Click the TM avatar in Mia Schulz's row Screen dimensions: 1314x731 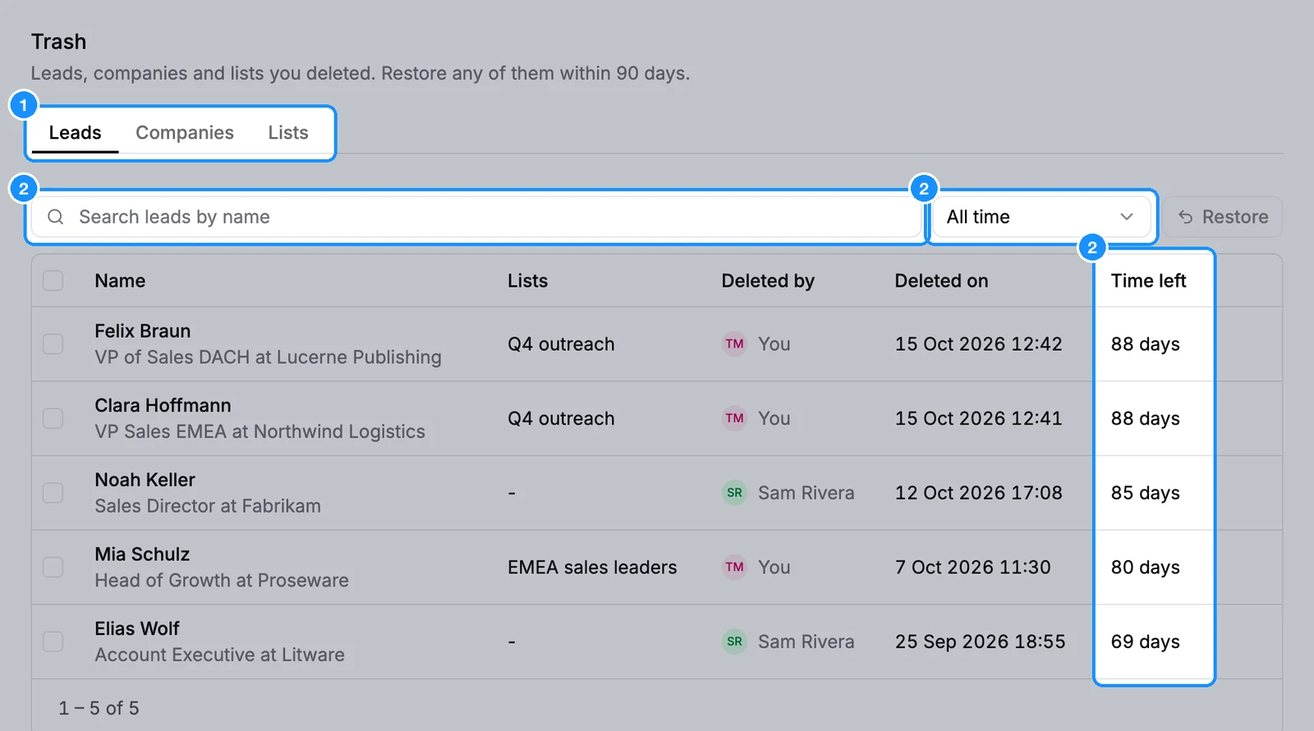click(734, 568)
